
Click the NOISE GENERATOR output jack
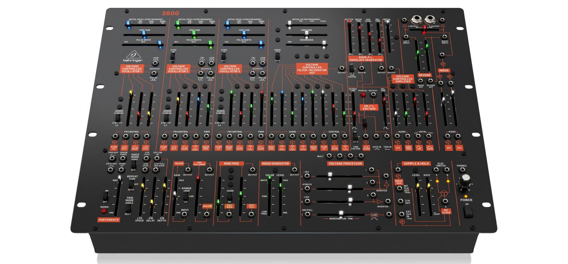[294, 170]
